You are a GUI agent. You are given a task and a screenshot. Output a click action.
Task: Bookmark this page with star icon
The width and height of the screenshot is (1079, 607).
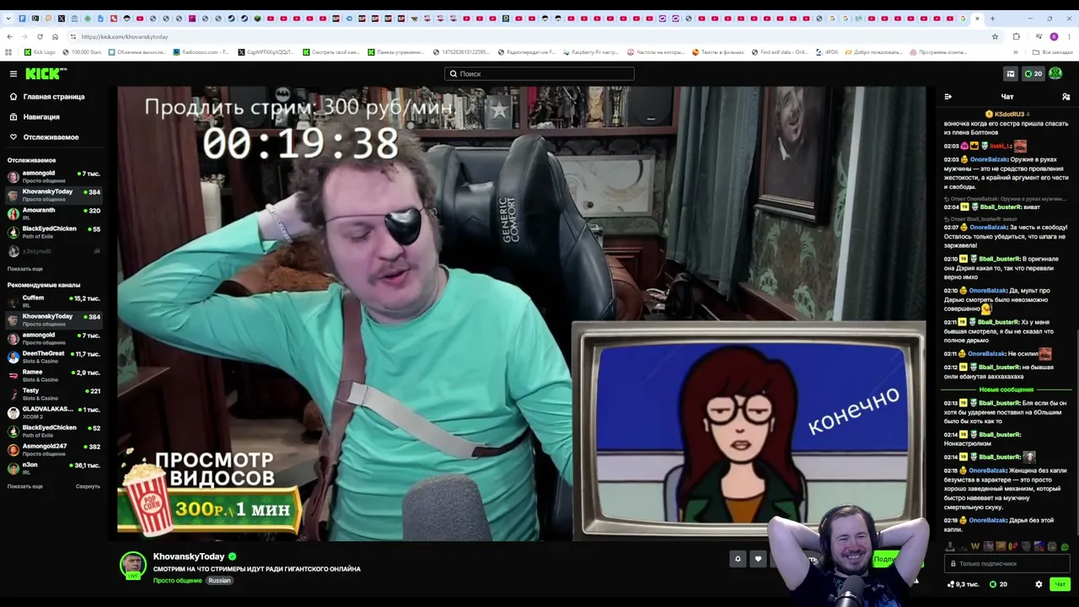point(995,37)
